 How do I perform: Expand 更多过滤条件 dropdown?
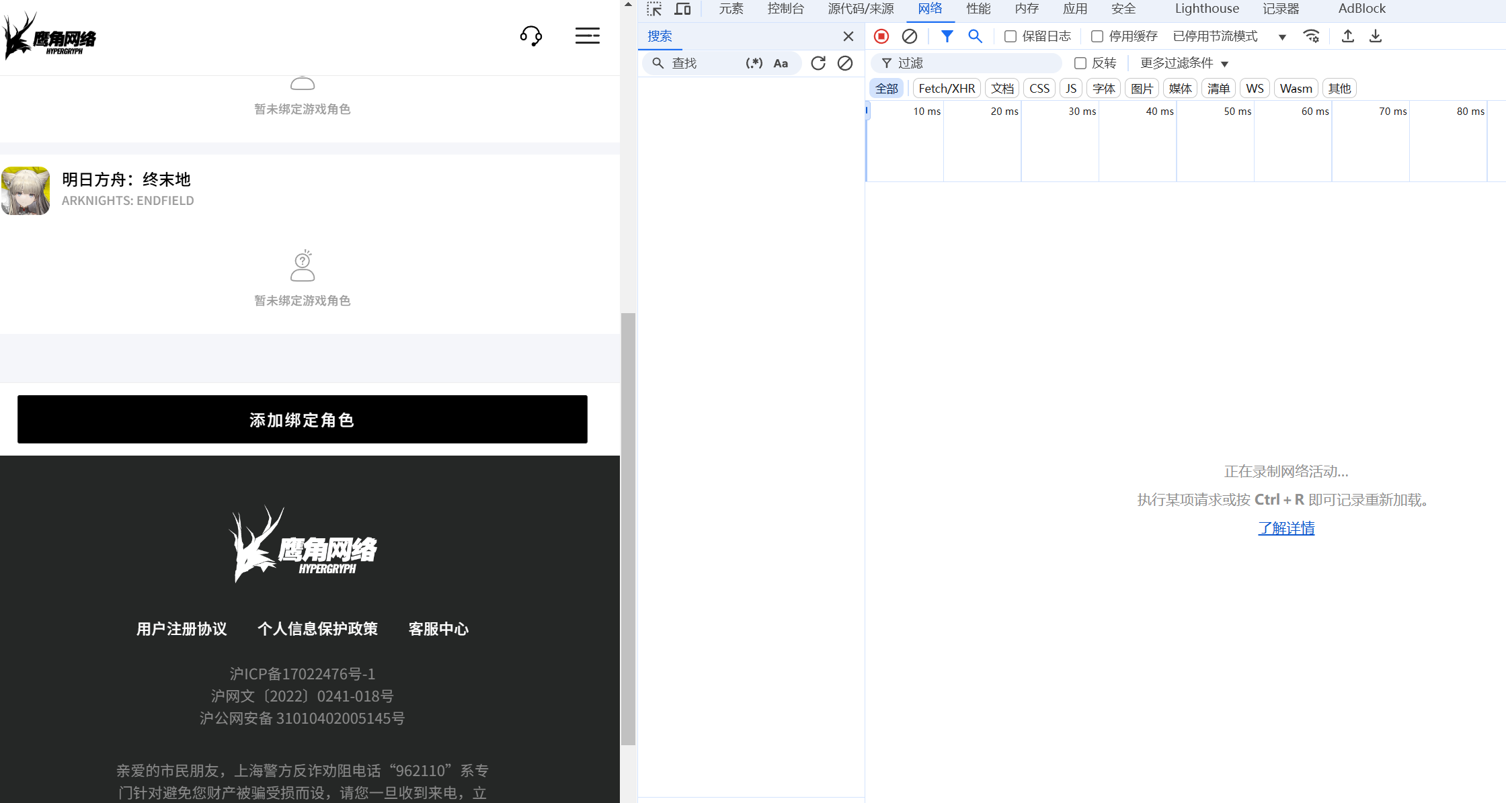[1184, 63]
